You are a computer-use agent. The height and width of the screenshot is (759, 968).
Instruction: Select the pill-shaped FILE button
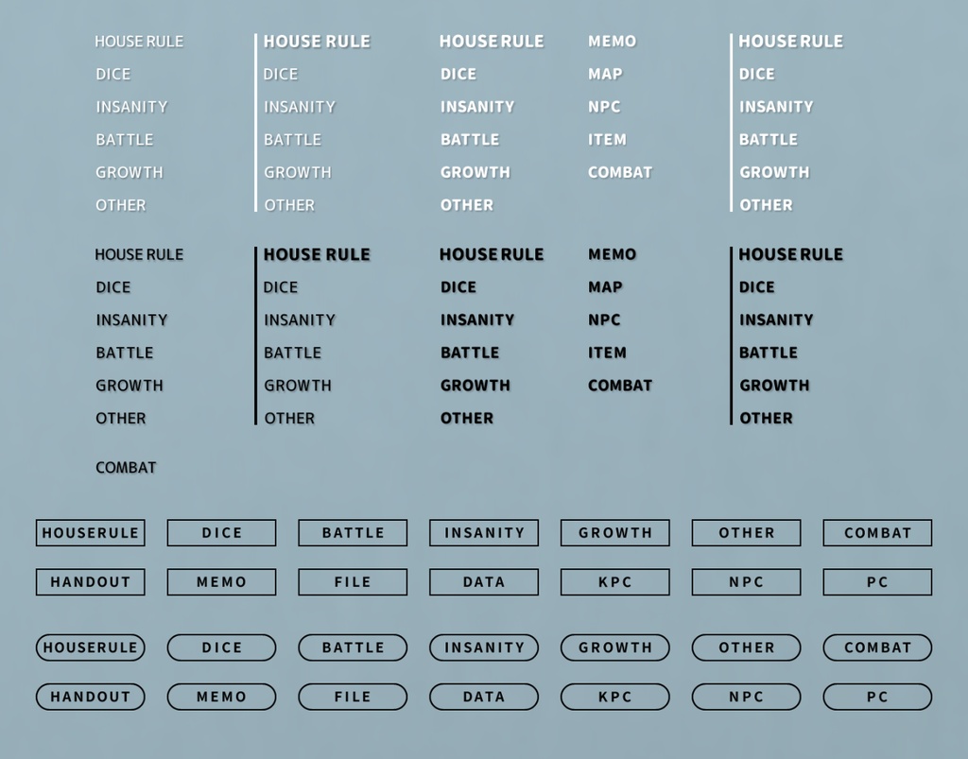click(x=353, y=697)
